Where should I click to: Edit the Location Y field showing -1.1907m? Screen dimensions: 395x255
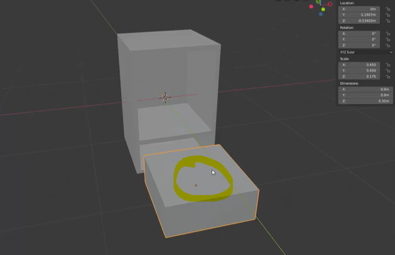tap(359, 15)
